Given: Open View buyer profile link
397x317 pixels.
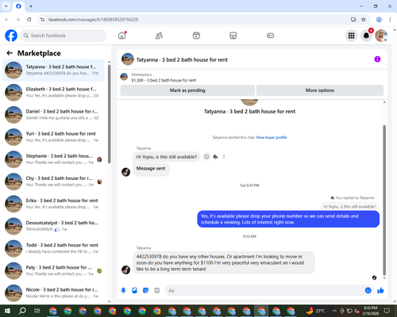Looking at the screenshot, I should (272, 137).
